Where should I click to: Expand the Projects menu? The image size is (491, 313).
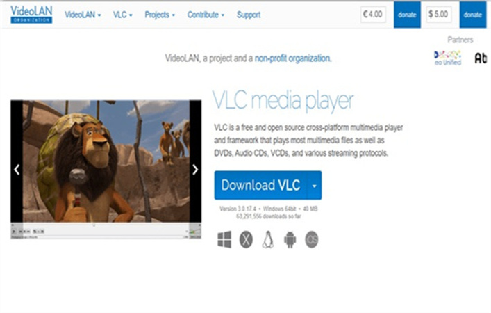tap(160, 15)
